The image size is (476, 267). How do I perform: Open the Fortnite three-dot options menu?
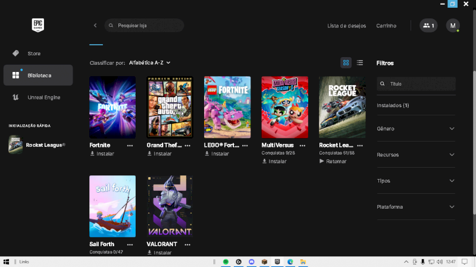pos(130,145)
